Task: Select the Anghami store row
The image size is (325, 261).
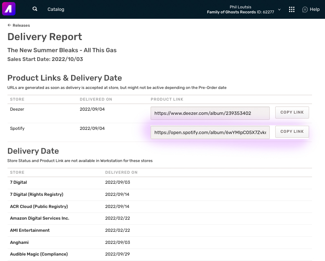Action: 19,242
